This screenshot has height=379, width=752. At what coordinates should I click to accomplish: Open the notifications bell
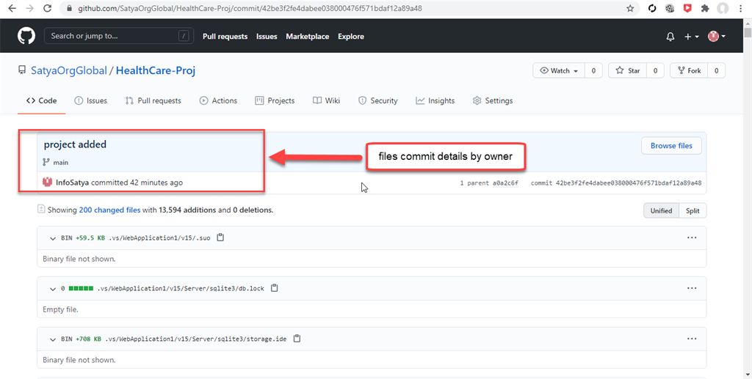[670, 37]
